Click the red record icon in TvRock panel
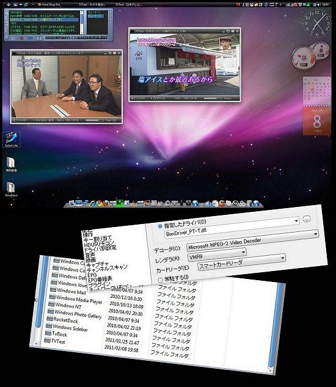The height and width of the screenshot is (387, 336). 21,38
